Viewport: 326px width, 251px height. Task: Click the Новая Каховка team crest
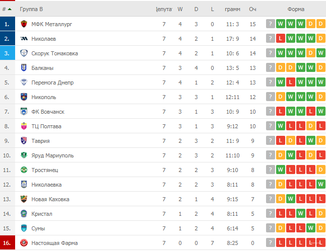coord(24,199)
